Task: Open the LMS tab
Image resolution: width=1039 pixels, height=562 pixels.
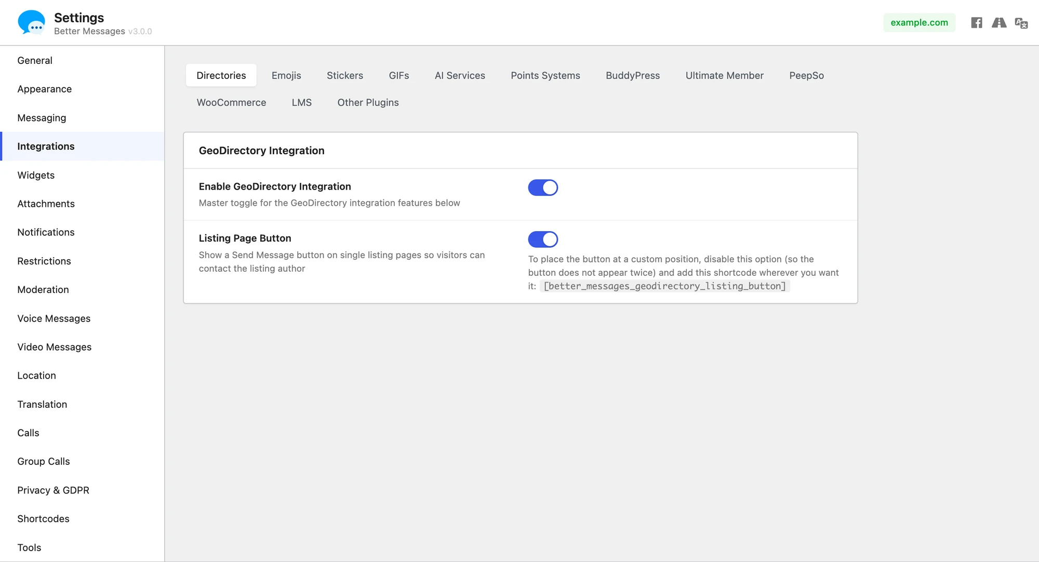Action: 302,102
